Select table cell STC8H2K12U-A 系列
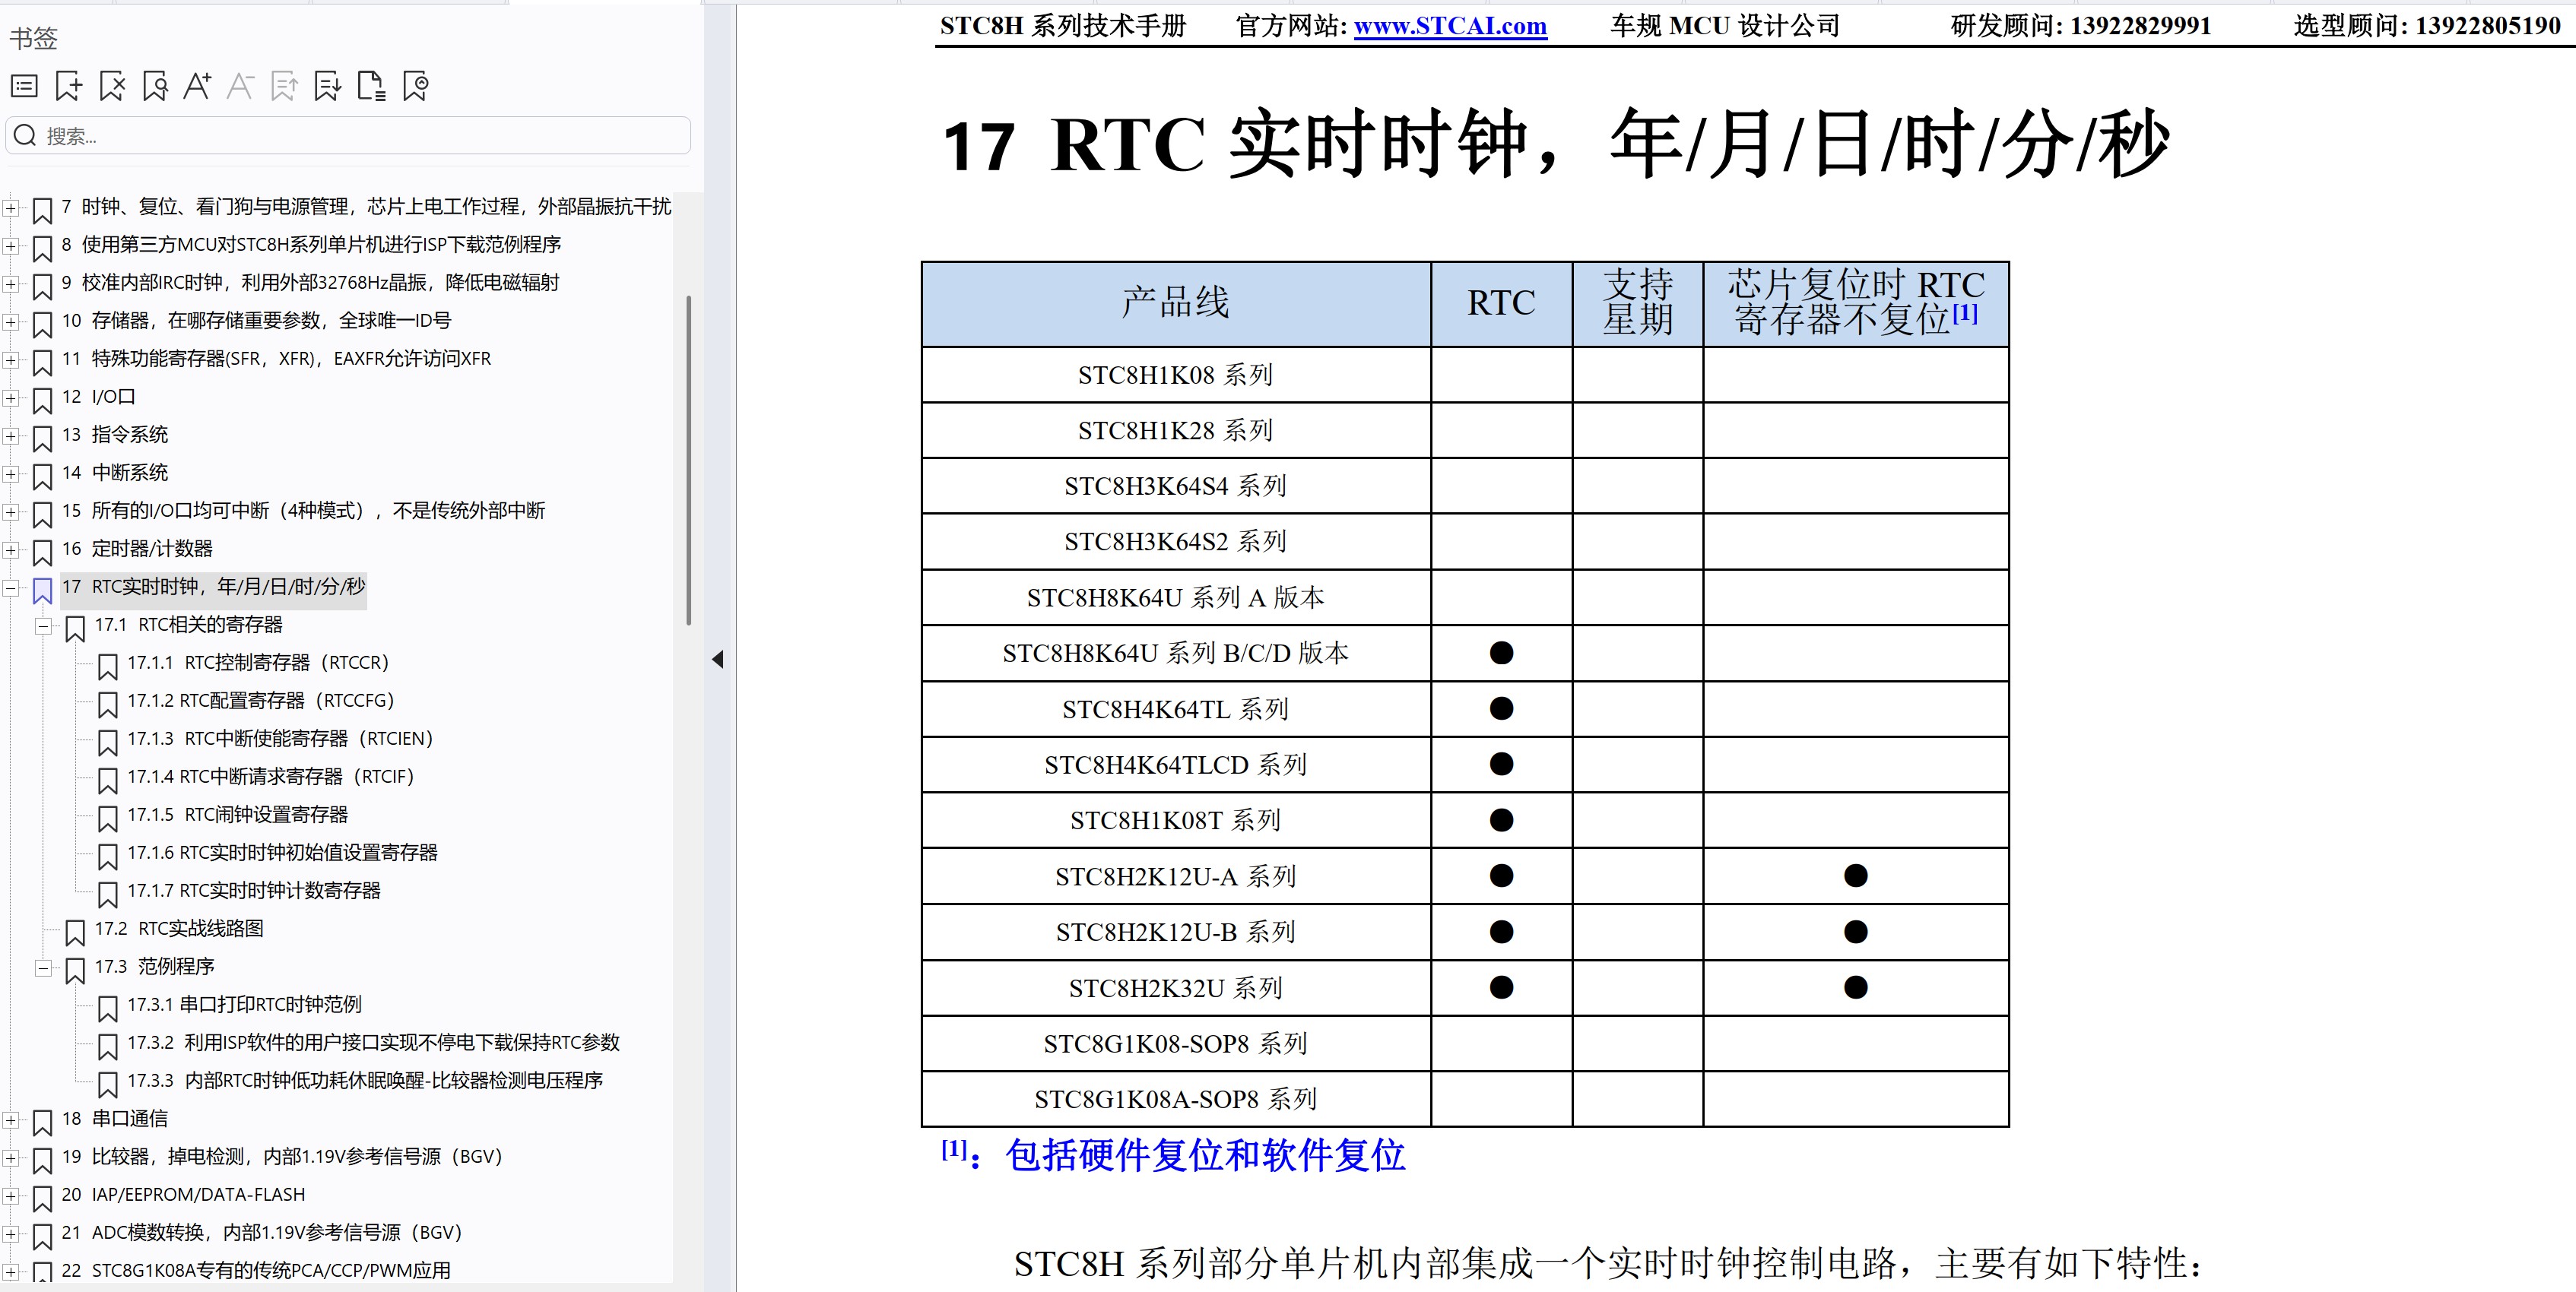The image size is (2576, 1292). (1176, 876)
